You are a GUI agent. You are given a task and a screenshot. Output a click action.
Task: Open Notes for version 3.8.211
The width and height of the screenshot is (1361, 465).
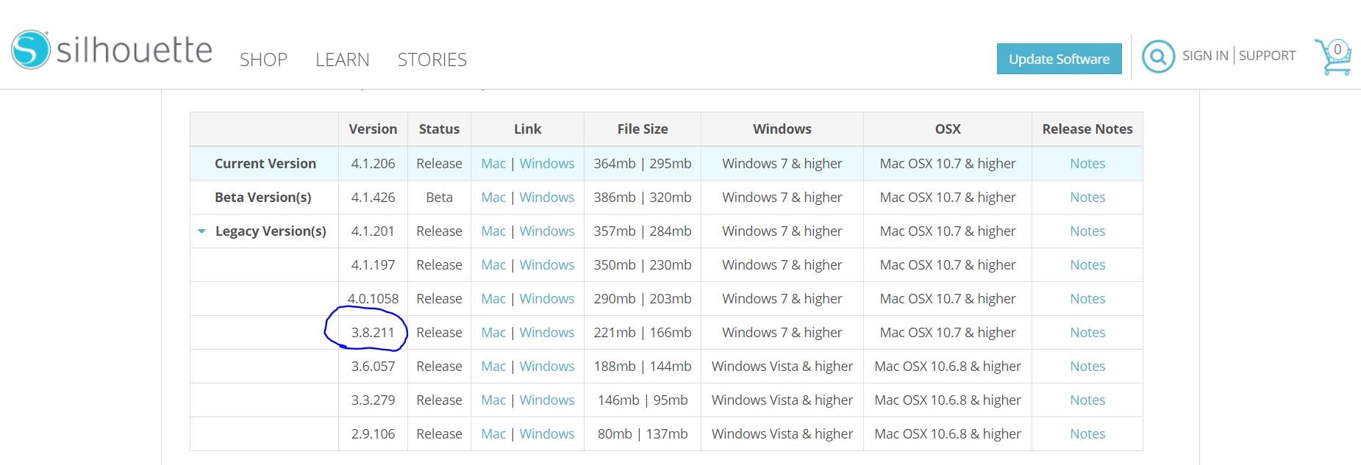tap(1087, 333)
